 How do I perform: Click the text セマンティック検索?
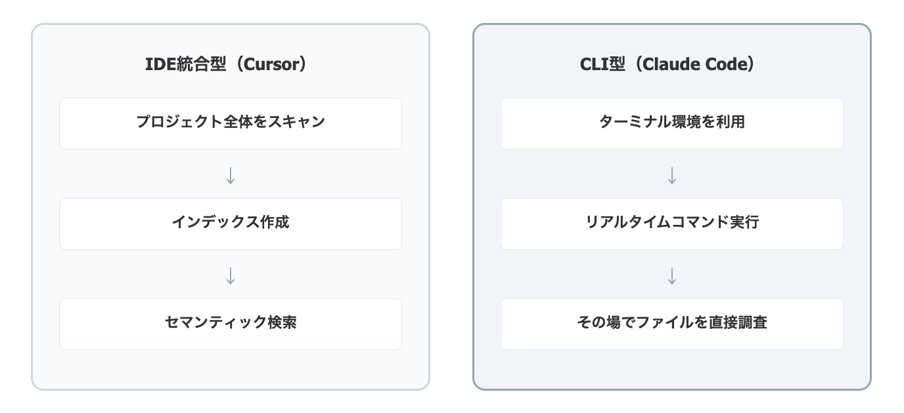pos(231,323)
